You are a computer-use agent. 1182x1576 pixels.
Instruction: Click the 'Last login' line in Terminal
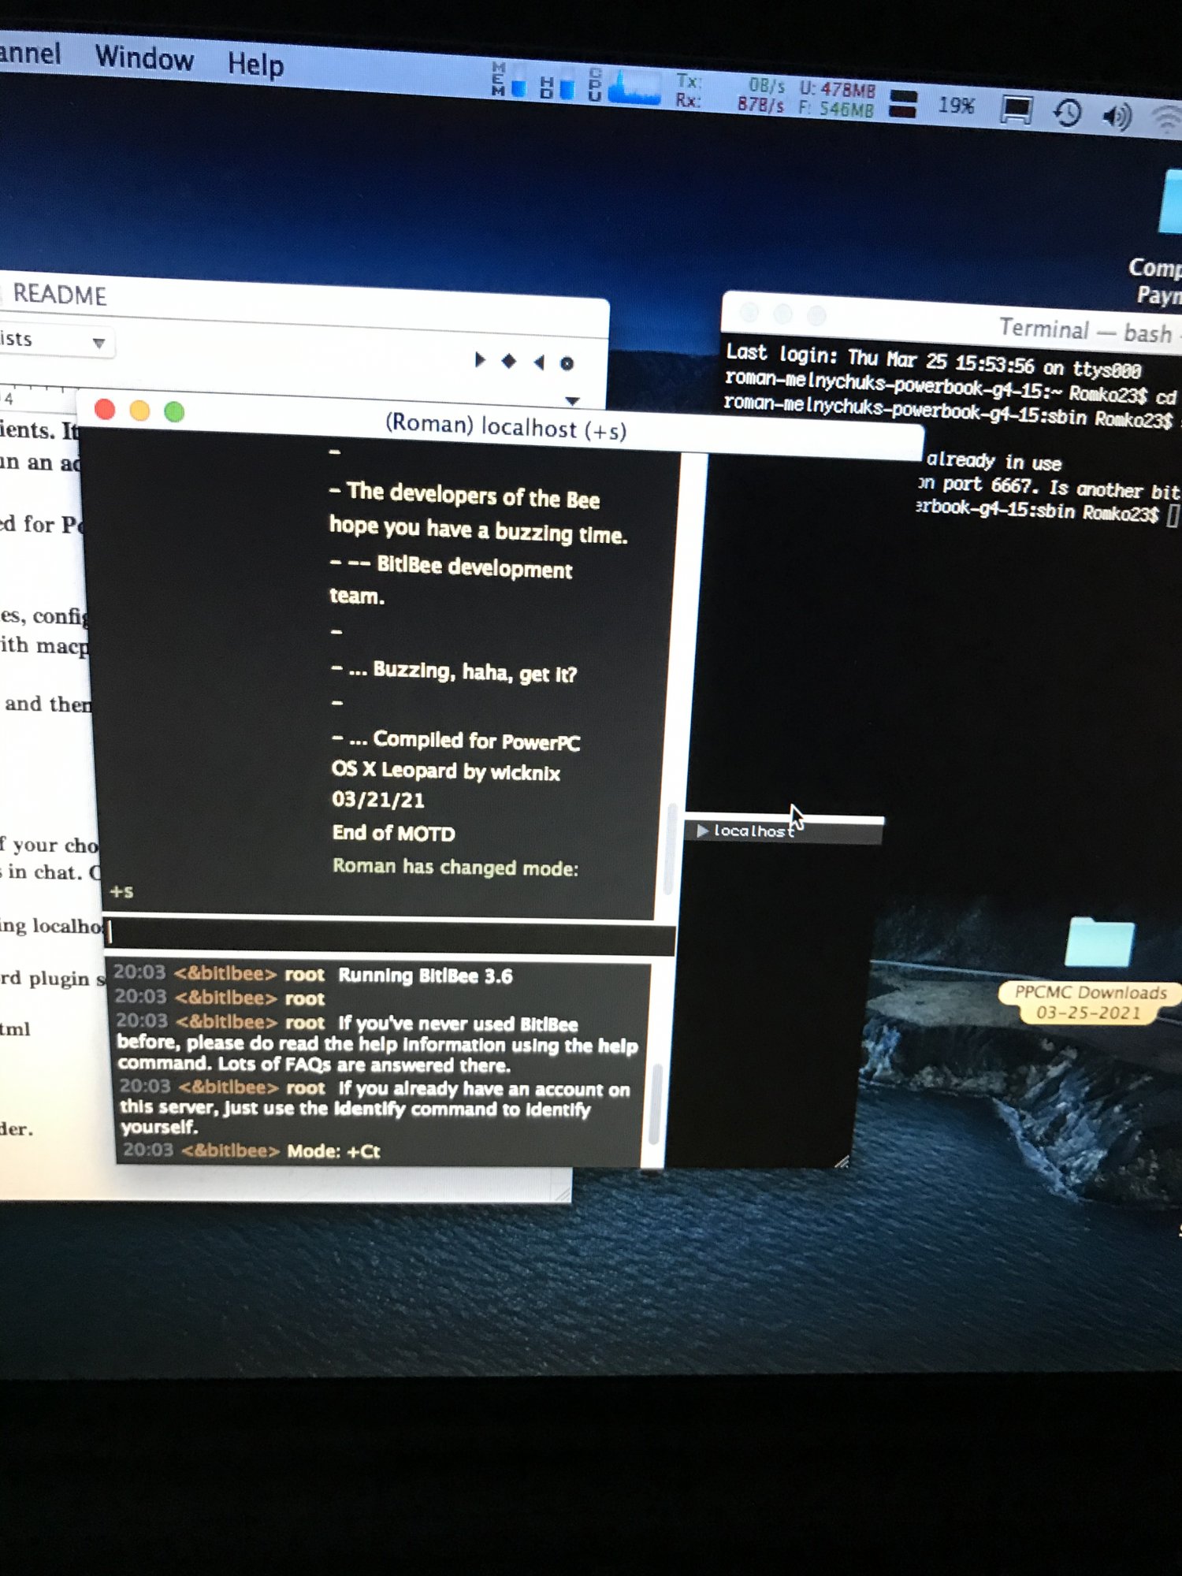click(933, 361)
